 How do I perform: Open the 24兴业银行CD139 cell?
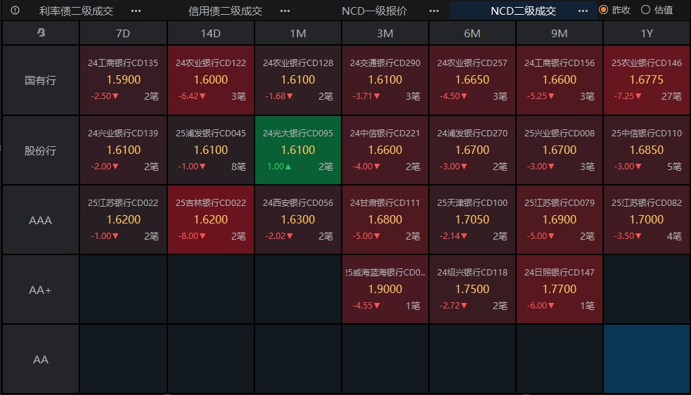click(123, 150)
